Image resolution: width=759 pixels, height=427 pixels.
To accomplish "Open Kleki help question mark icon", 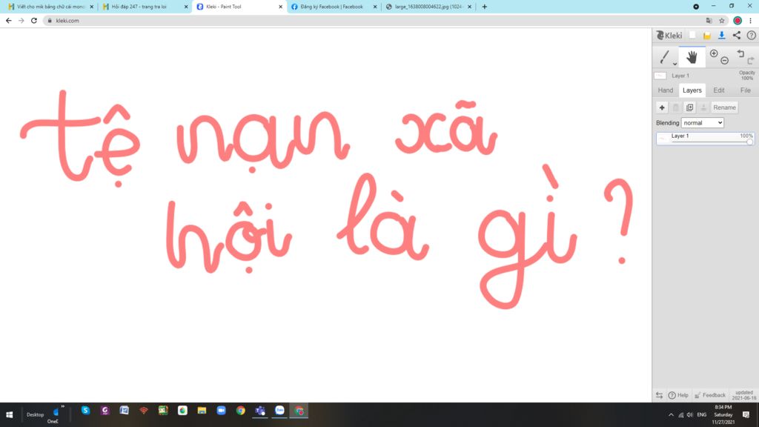I will pos(752,36).
